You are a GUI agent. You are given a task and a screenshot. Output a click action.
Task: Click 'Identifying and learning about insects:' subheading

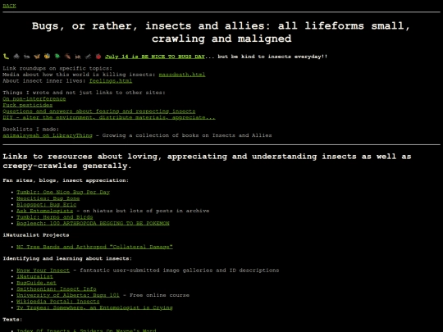pos(67,258)
